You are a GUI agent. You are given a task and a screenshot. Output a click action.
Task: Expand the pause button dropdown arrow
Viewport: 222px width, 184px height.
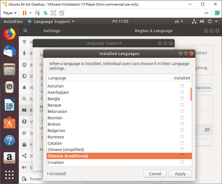tap(30, 13)
